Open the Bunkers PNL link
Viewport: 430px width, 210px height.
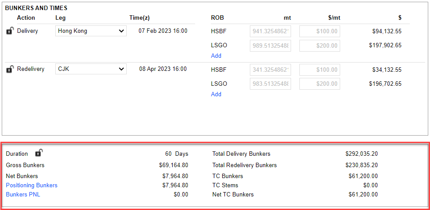(23, 194)
